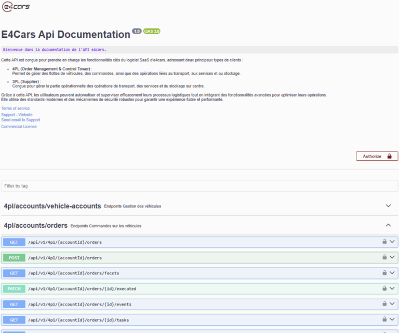
Task: Click lock icon on orders tasks endpoint
Action: click(384, 320)
